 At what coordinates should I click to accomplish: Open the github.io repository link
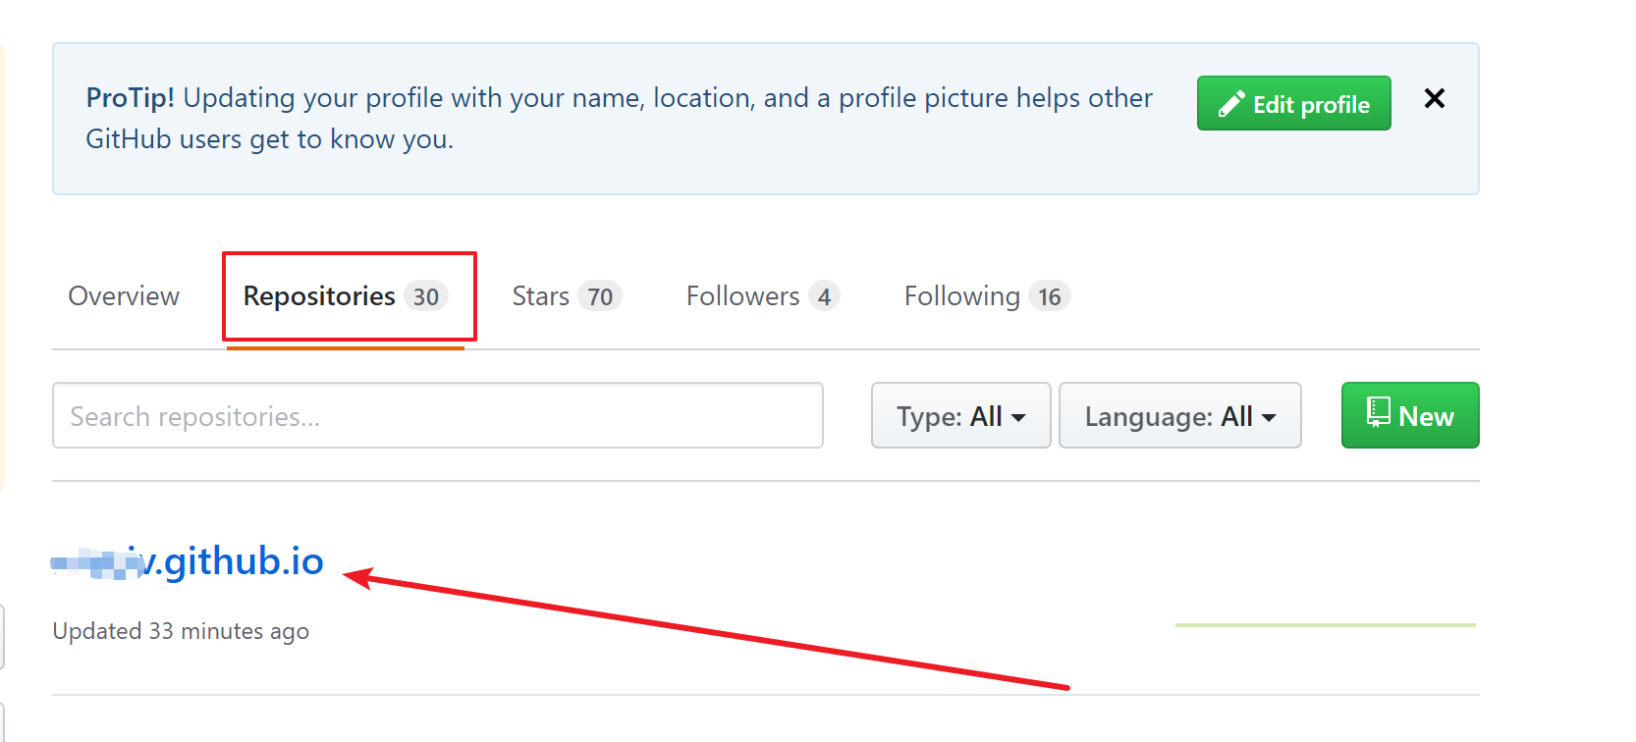point(188,561)
